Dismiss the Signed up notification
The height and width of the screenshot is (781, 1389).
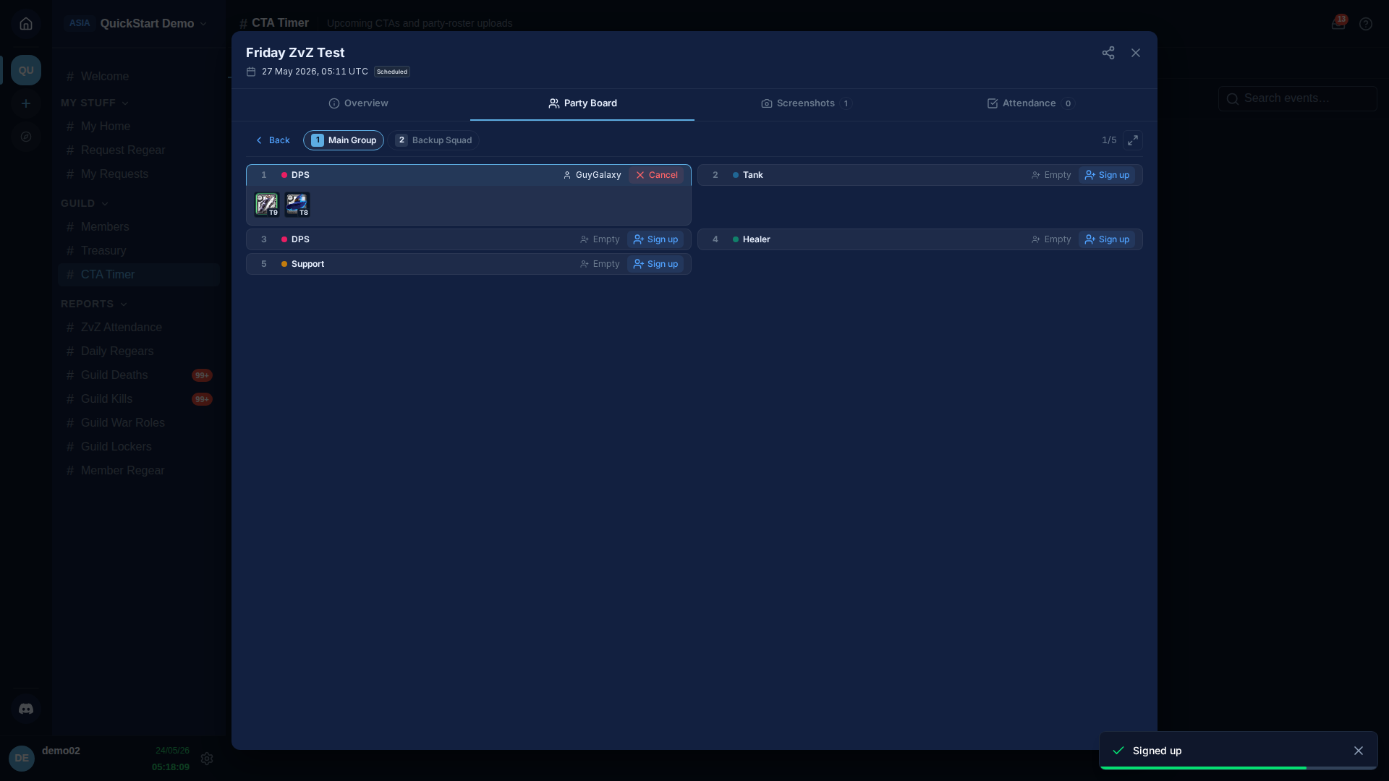click(1359, 751)
